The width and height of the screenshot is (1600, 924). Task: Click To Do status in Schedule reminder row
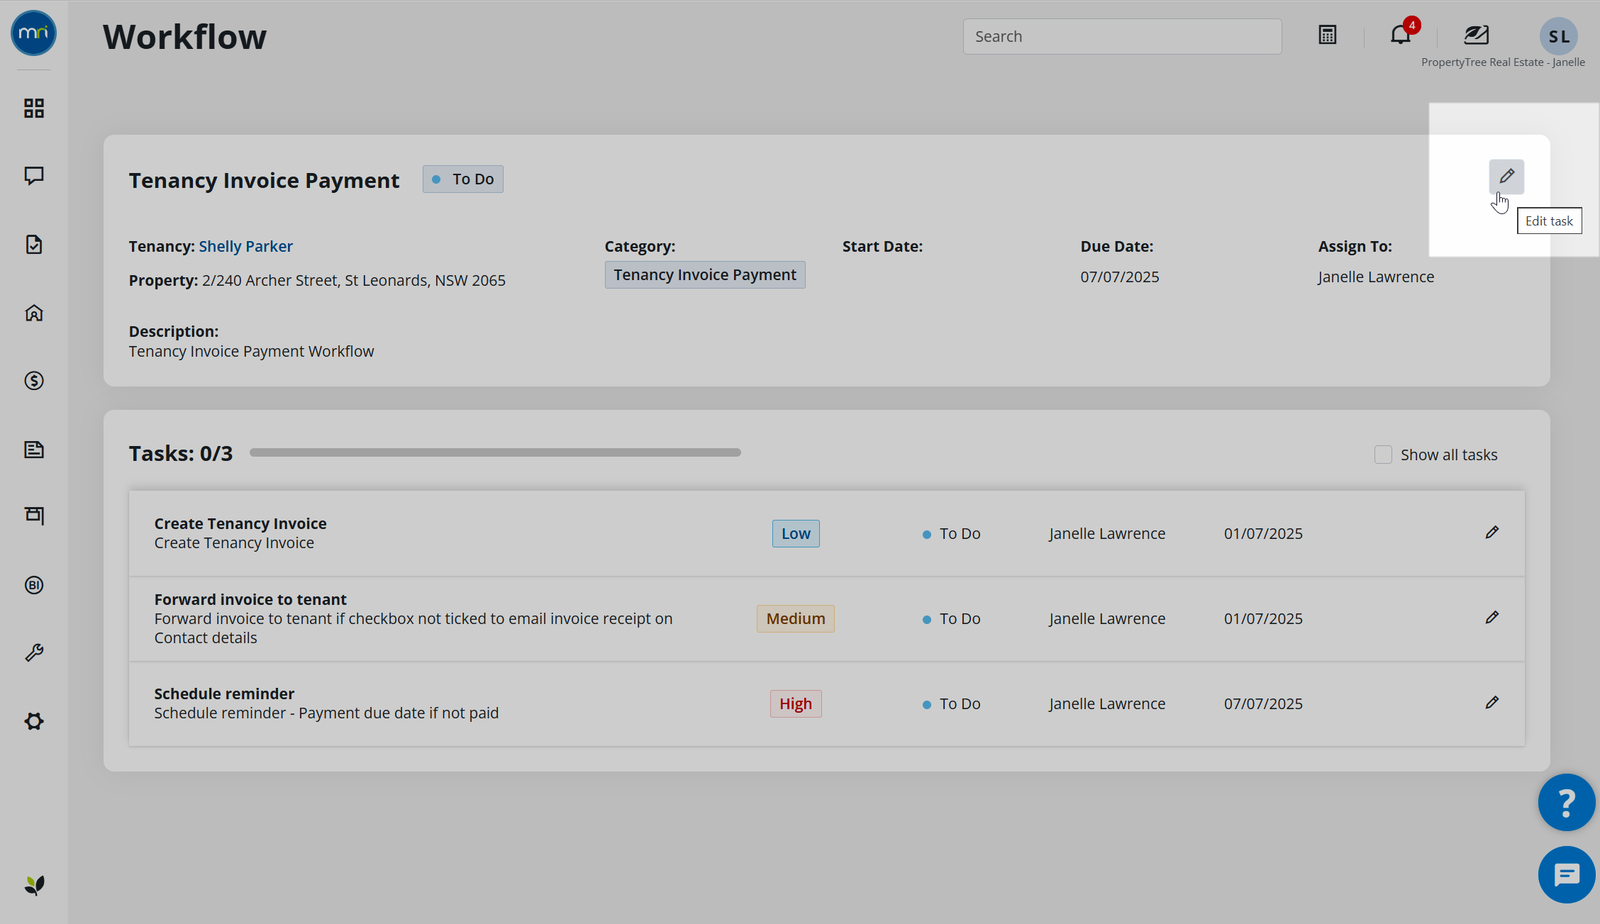pos(952,704)
